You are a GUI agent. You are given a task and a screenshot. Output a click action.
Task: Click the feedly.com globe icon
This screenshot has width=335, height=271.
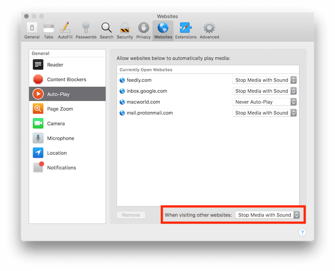click(122, 80)
